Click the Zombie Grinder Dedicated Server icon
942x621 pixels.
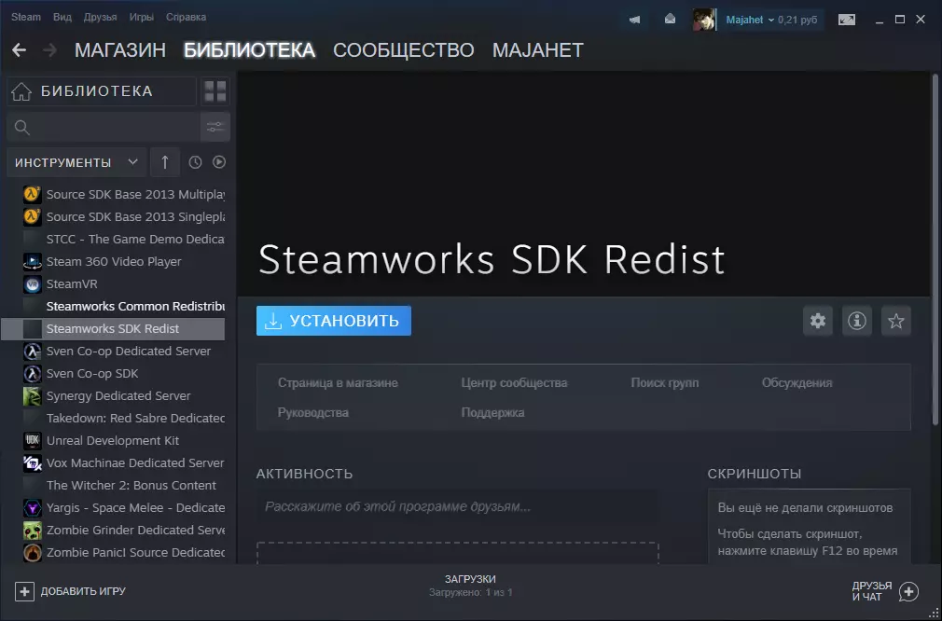point(33,531)
